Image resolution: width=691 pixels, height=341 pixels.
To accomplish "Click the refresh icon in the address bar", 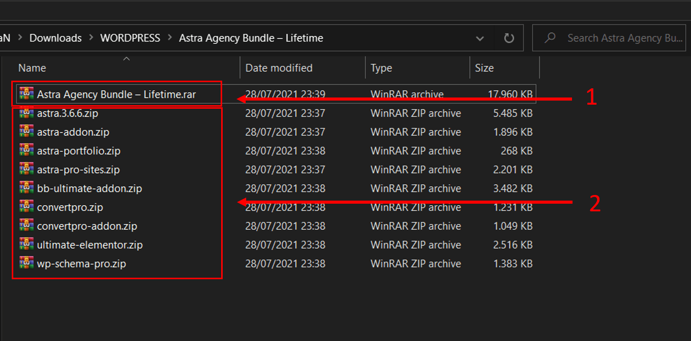I will [509, 37].
